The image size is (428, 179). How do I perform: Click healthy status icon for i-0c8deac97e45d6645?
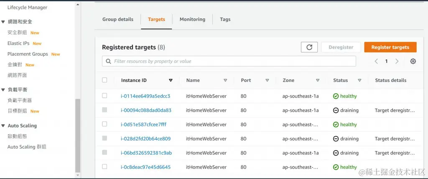[336, 167]
